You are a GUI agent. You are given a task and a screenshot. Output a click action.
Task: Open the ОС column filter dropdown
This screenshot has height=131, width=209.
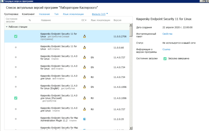(x=86, y=20)
